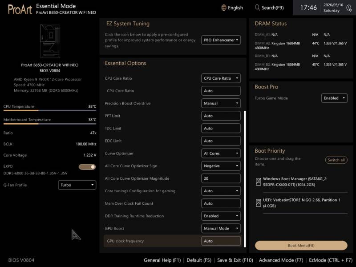Viewport: 356px width, 267px height.
Task: Click the EZ System Tuning heading
Action: pyautogui.click(x=128, y=24)
